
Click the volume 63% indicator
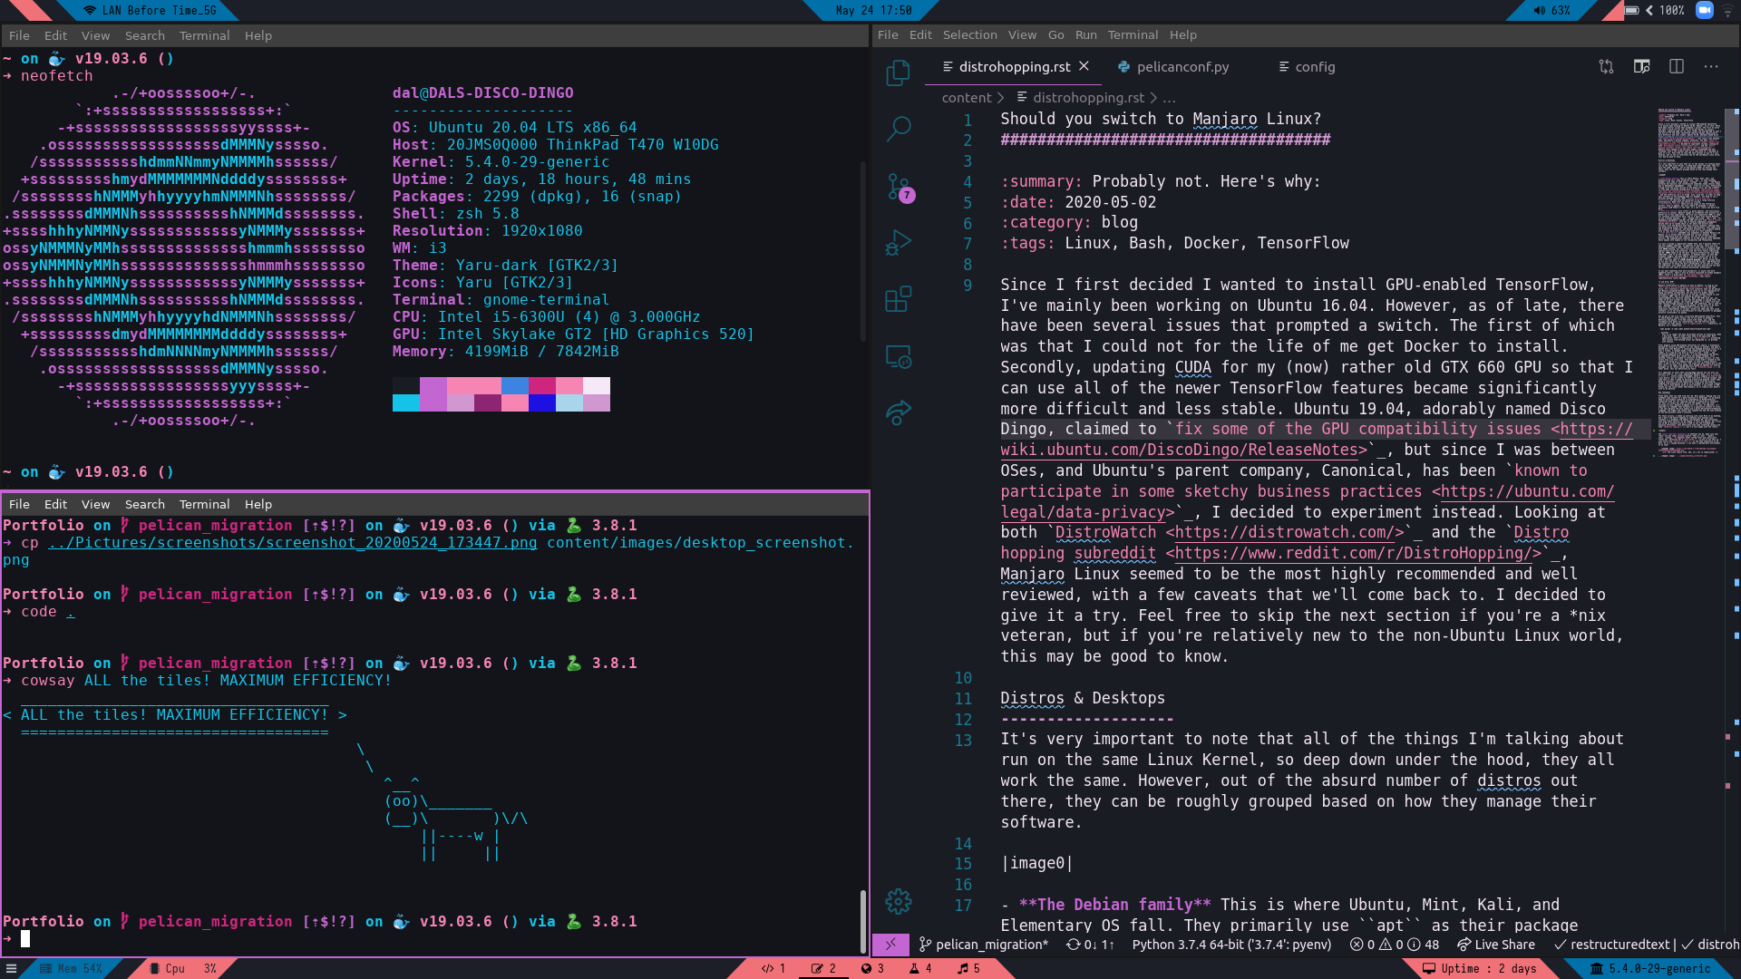(1551, 10)
